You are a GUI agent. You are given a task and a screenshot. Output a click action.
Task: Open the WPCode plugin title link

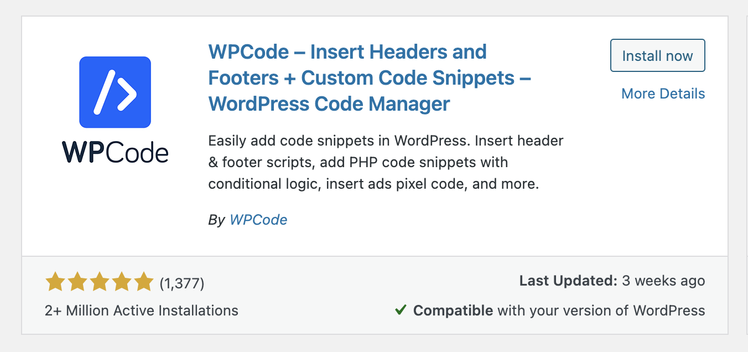(x=370, y=77)
